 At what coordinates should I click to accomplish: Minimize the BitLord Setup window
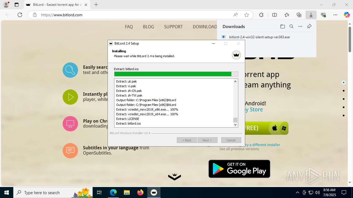213,43
